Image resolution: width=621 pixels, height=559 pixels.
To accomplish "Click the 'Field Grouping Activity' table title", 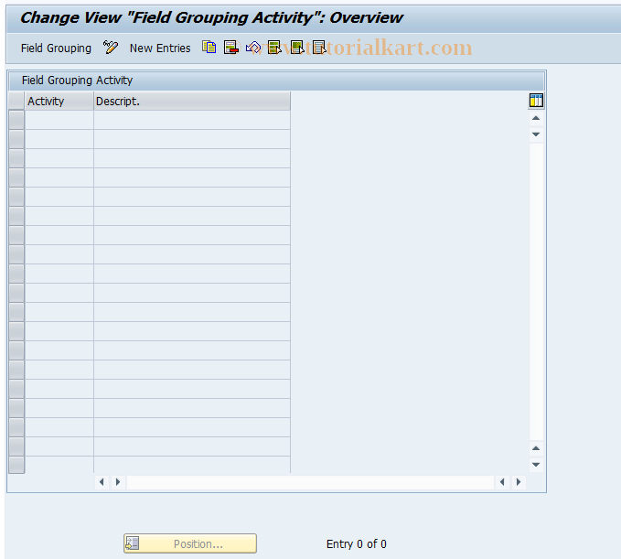I will 77,80.
